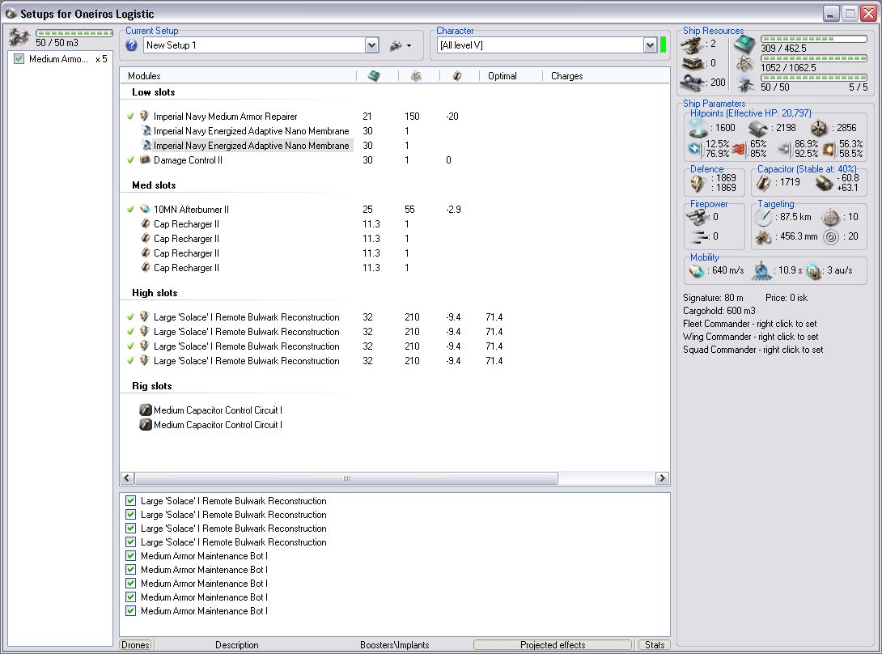Click the capacitor amount icon showing 1719
Viewport: 882px width, 654px height.
(x=763, y=183)
